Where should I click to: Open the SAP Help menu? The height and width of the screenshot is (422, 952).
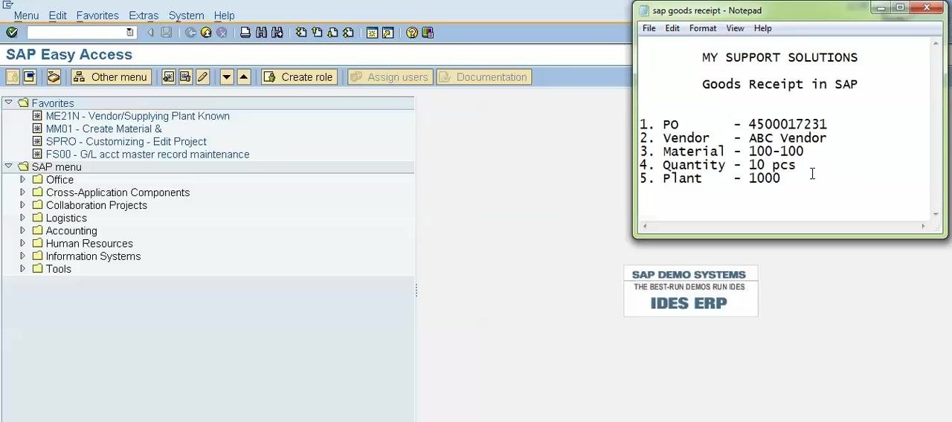tap(224, 15)
